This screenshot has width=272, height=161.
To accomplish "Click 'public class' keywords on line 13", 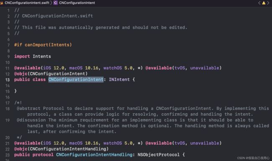I will pyautogui.click(x=30, y=80).
